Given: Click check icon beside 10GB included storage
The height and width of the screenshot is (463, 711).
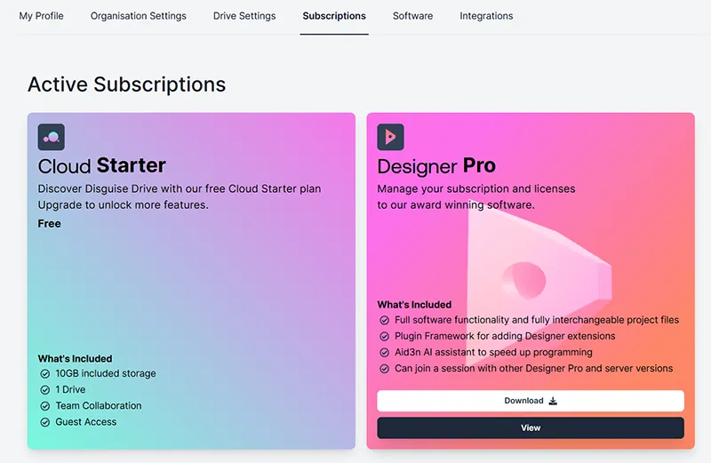Looking at the screenshot, I should point(45,373).
